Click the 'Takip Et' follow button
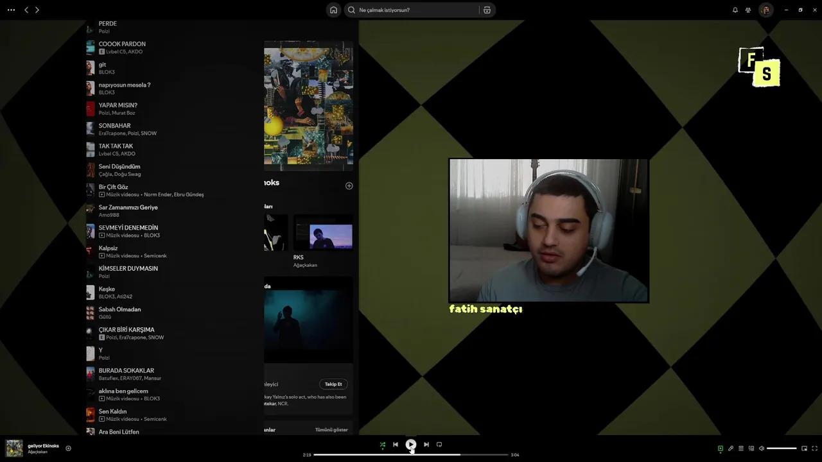 click(x=333, y=384)
